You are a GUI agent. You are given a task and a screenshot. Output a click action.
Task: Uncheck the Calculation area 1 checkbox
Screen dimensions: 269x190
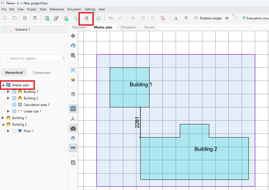pos(14,105)
